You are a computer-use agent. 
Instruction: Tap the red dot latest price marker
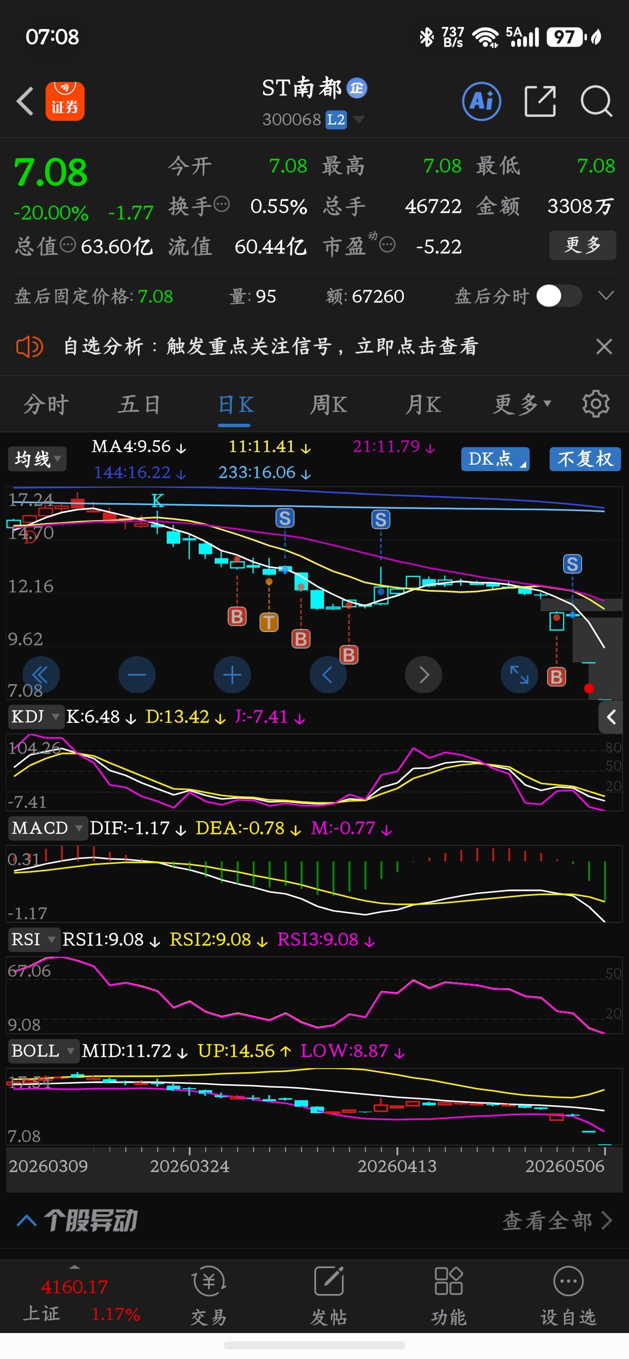tap(589, 688)
